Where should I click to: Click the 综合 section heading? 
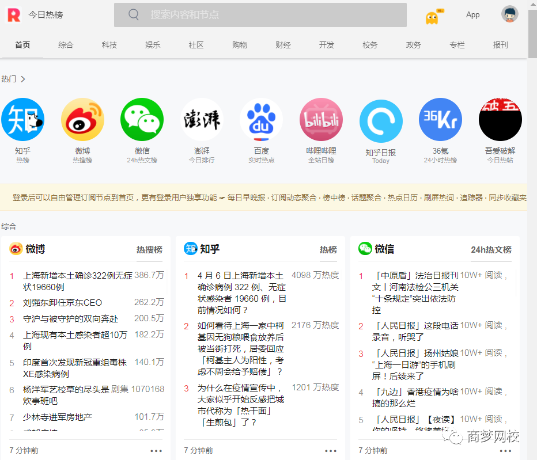(9, 226)
